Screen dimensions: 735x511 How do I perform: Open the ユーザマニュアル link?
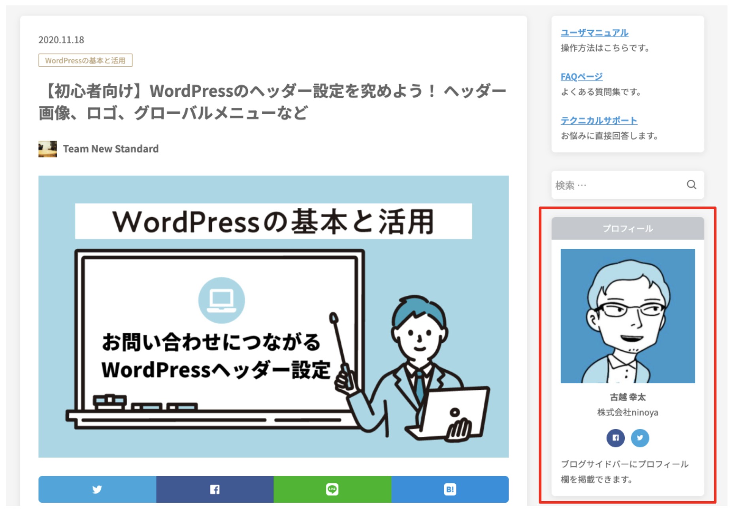[x=594, y=32]
